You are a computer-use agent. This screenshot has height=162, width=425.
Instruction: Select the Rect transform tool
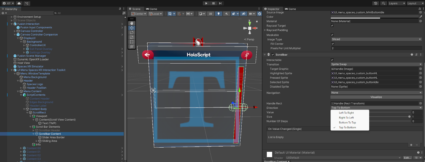[132, 42]
